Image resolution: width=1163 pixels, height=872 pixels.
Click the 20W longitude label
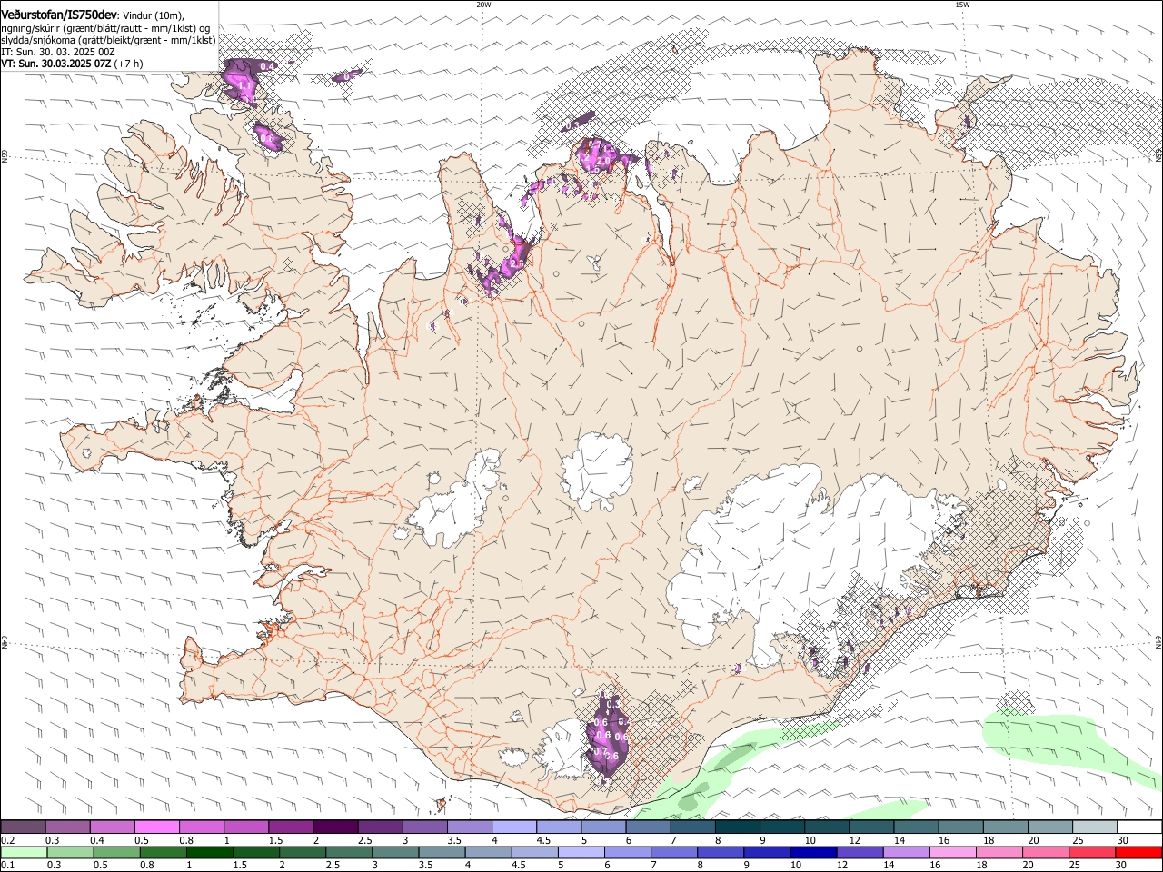point(483,5)
